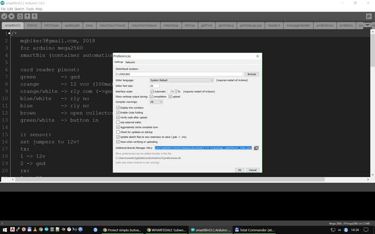This screenshot has width=375, height=234.
Task: Open the Editor language dropdown
Action: point(182,80)
